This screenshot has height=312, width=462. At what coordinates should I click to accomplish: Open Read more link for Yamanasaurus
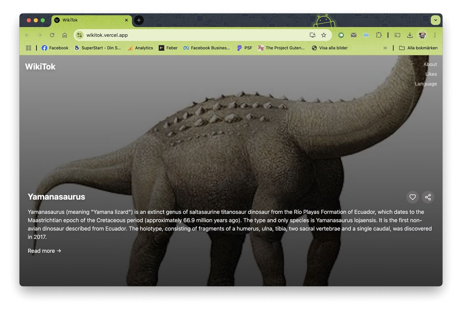point(44,251)
